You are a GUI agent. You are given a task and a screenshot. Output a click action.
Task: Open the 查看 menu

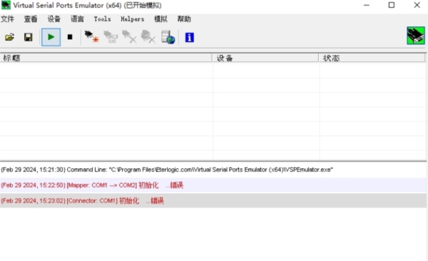point(31,19)
